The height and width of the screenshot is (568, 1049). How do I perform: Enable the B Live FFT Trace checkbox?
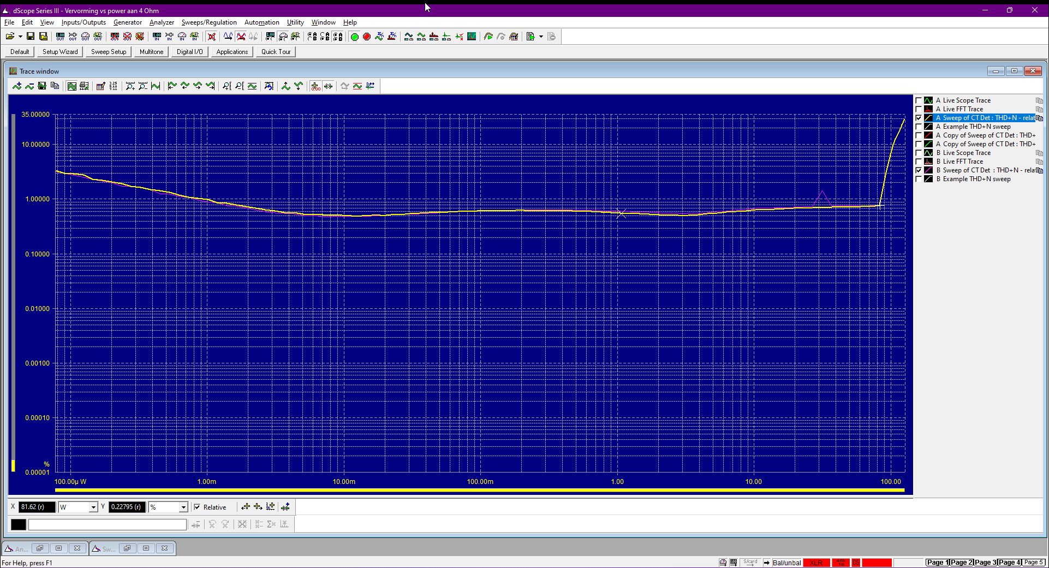pos(919,162)
